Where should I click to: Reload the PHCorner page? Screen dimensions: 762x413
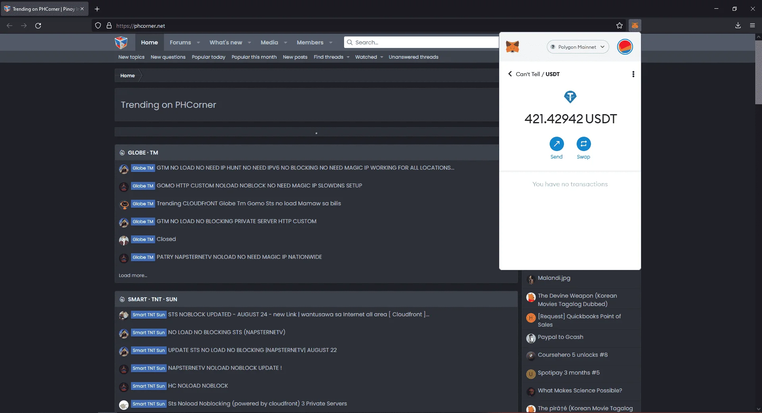coord(38,25)
